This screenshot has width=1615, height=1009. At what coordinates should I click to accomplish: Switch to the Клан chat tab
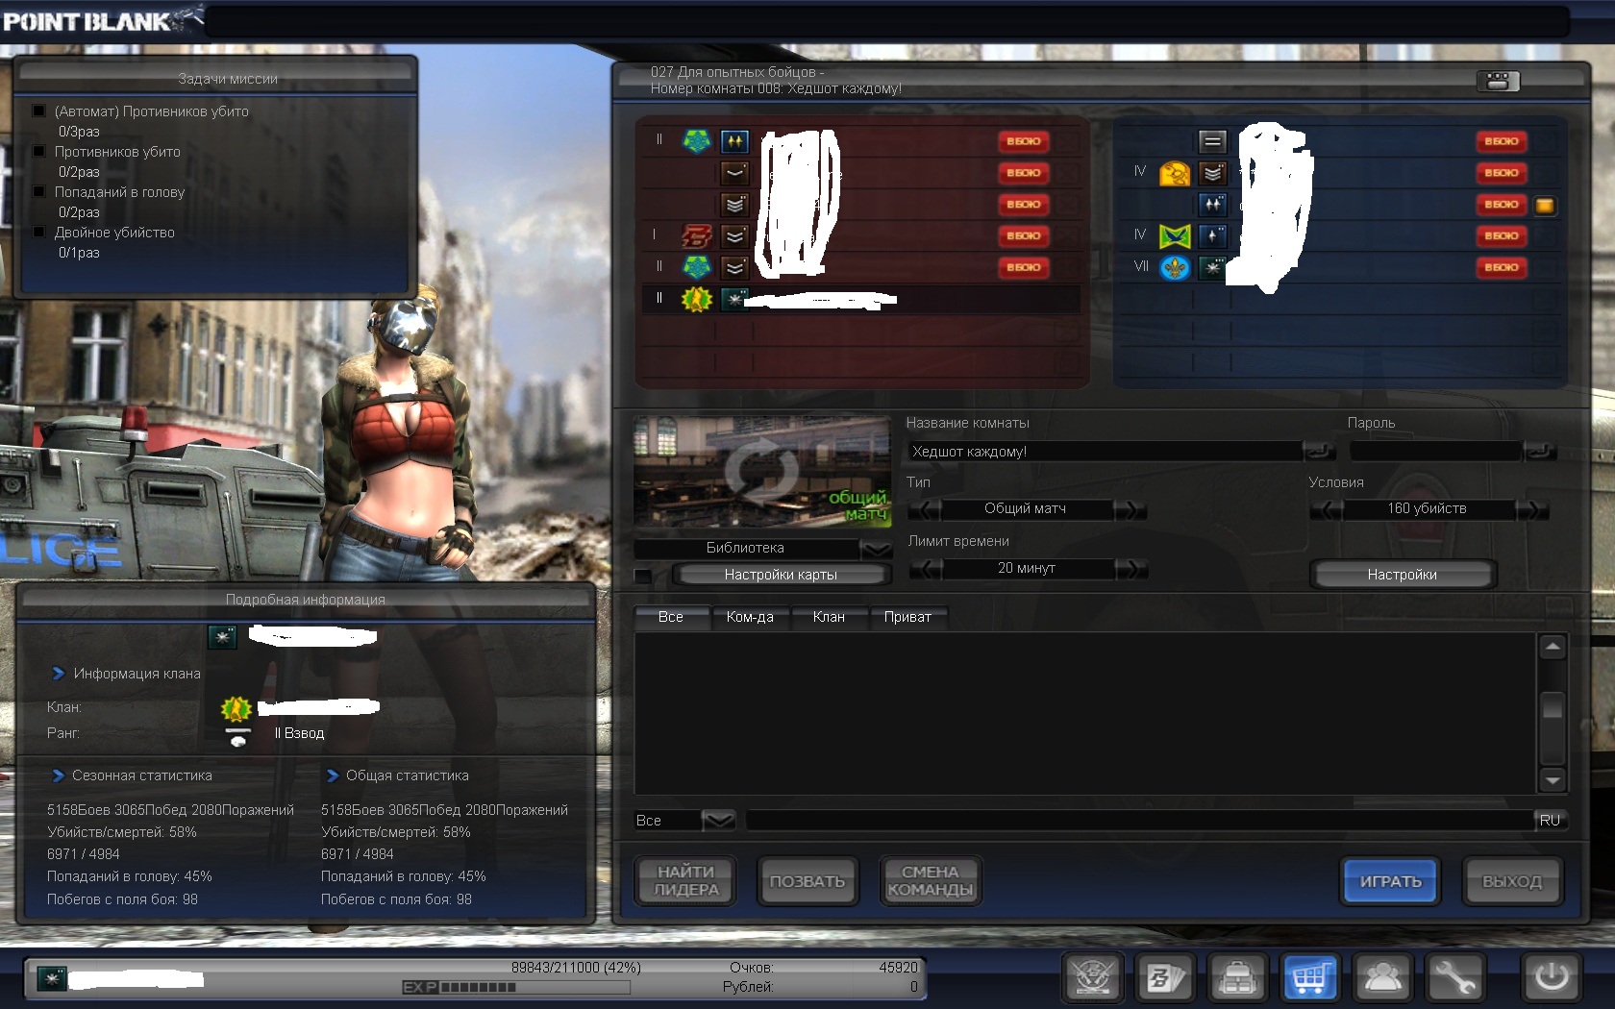pyautogui.click(x=829, y=617)
